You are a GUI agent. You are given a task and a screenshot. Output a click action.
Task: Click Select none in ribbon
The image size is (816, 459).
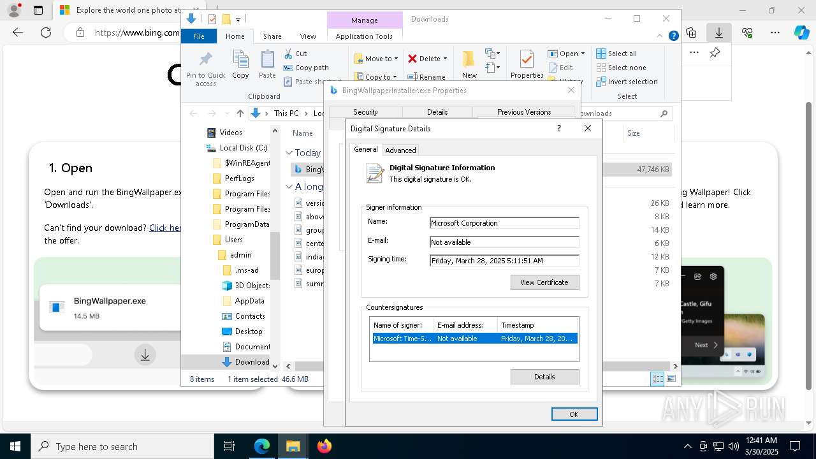[x=621, y=68]
